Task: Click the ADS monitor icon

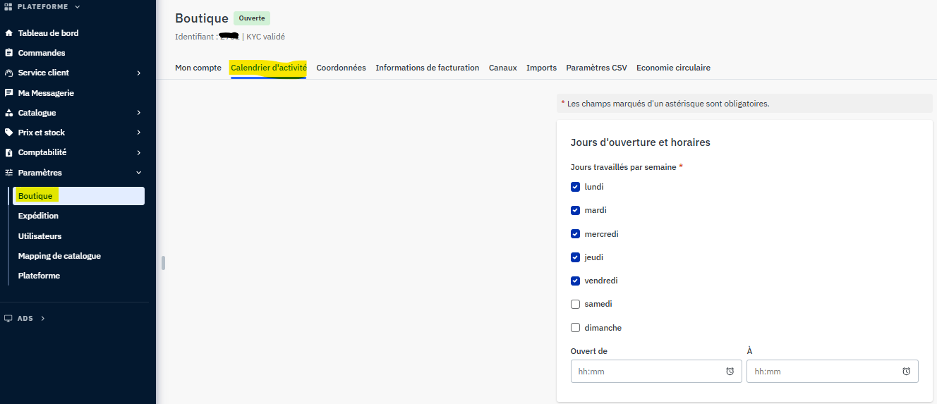Action: click(x=8, y=319)
